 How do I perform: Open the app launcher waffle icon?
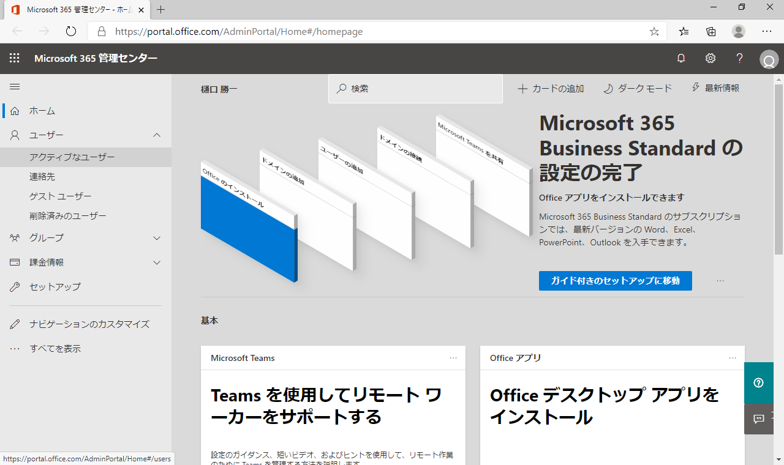tap(15, 58)
